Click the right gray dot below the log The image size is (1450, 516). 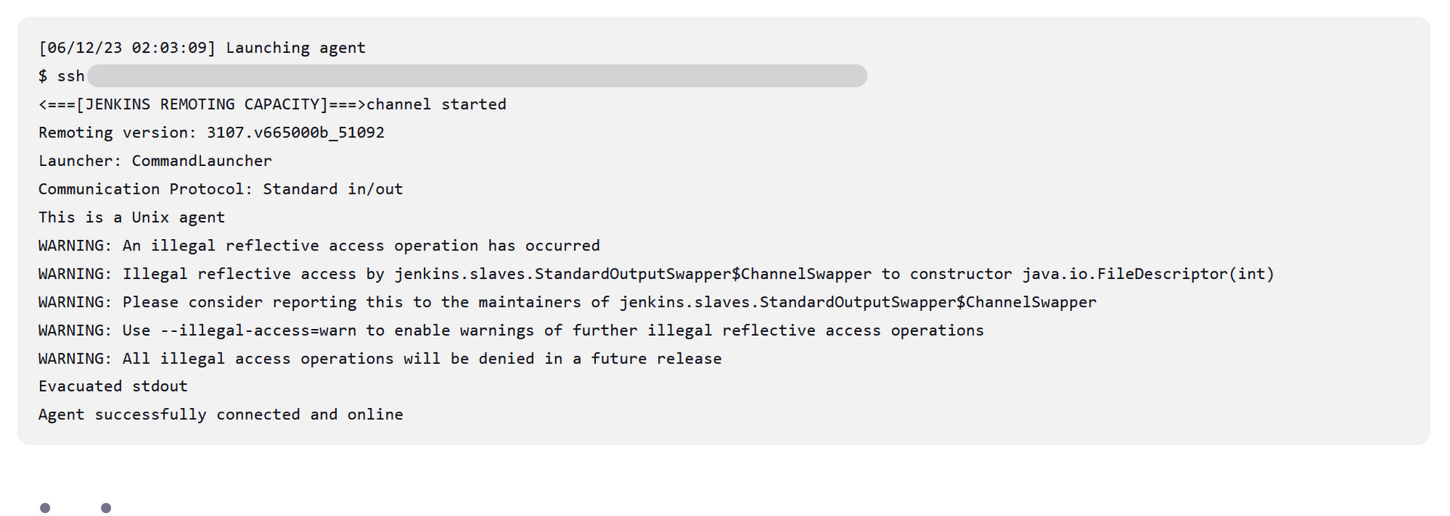click(106, 508)
